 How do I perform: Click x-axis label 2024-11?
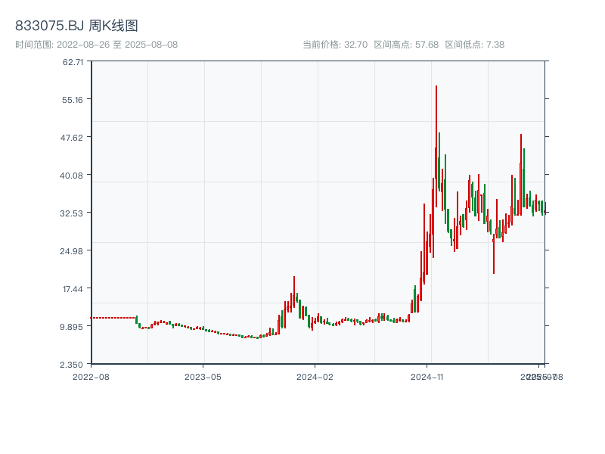[x=427, y=377]
